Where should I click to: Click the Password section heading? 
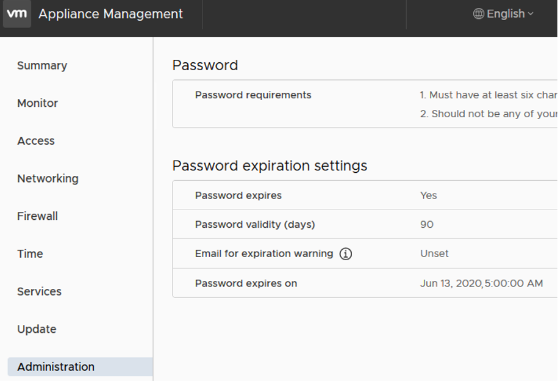pyautogui.click(x=206, y=65)
